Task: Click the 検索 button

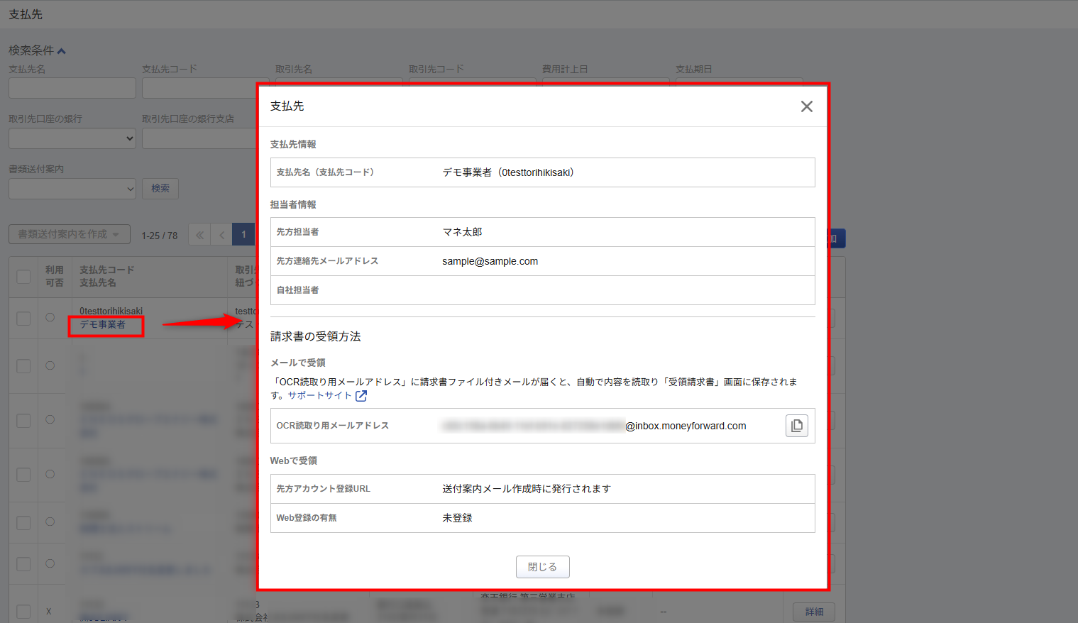Action: [x=160, y=189]
